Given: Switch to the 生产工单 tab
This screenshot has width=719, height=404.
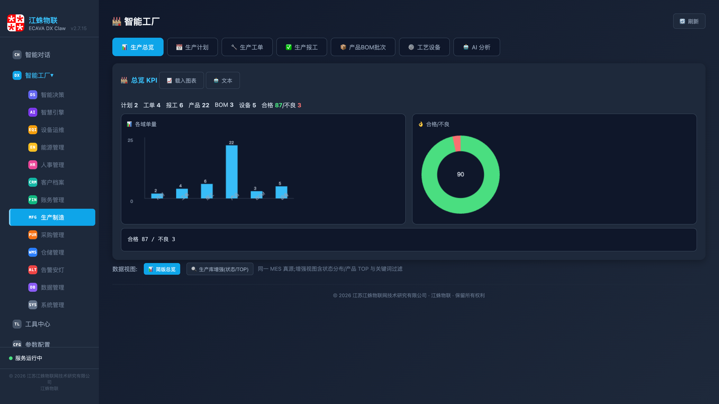Looking at the screenshot, I should pyautogui.click(x=247, y=47).
